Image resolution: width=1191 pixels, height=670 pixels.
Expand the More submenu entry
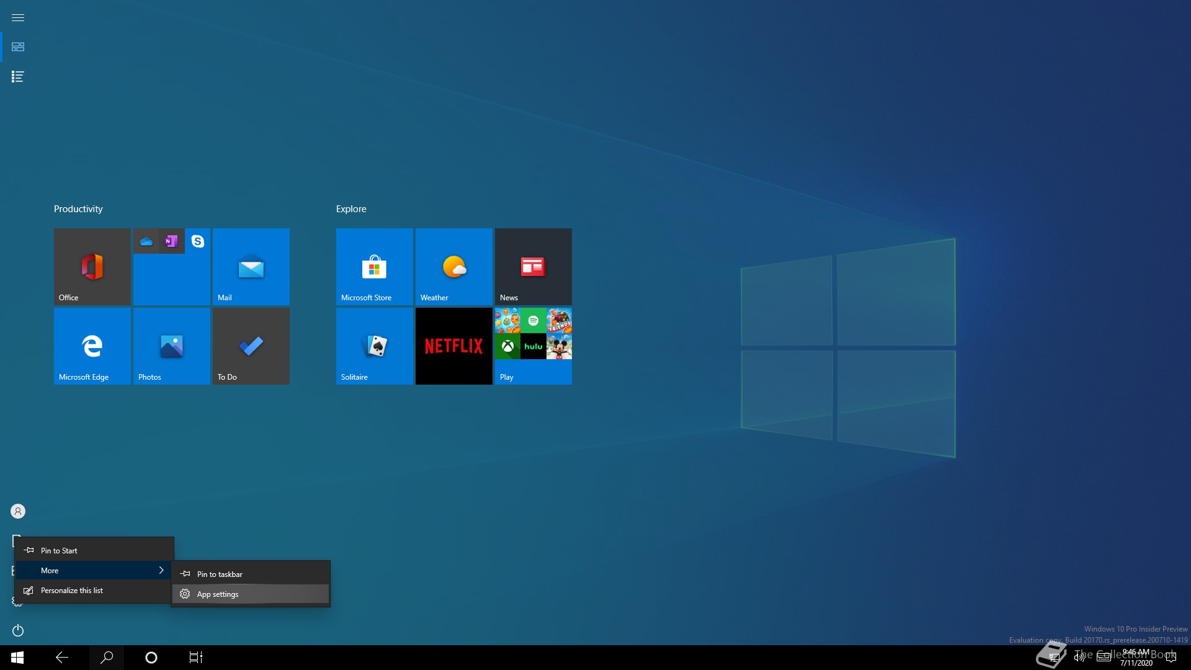pyautogui.click(x=94, y=571)
